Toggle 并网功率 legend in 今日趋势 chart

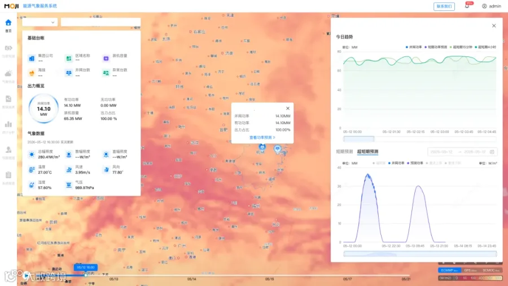[414, 47]
